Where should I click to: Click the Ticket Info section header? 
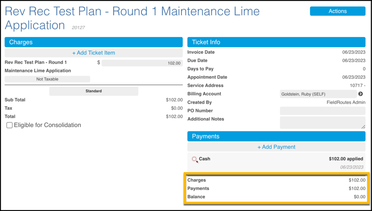[x=276, y=42]
